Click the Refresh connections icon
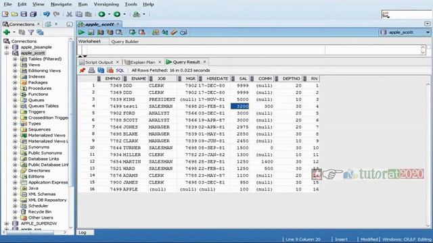 point(22,32)
